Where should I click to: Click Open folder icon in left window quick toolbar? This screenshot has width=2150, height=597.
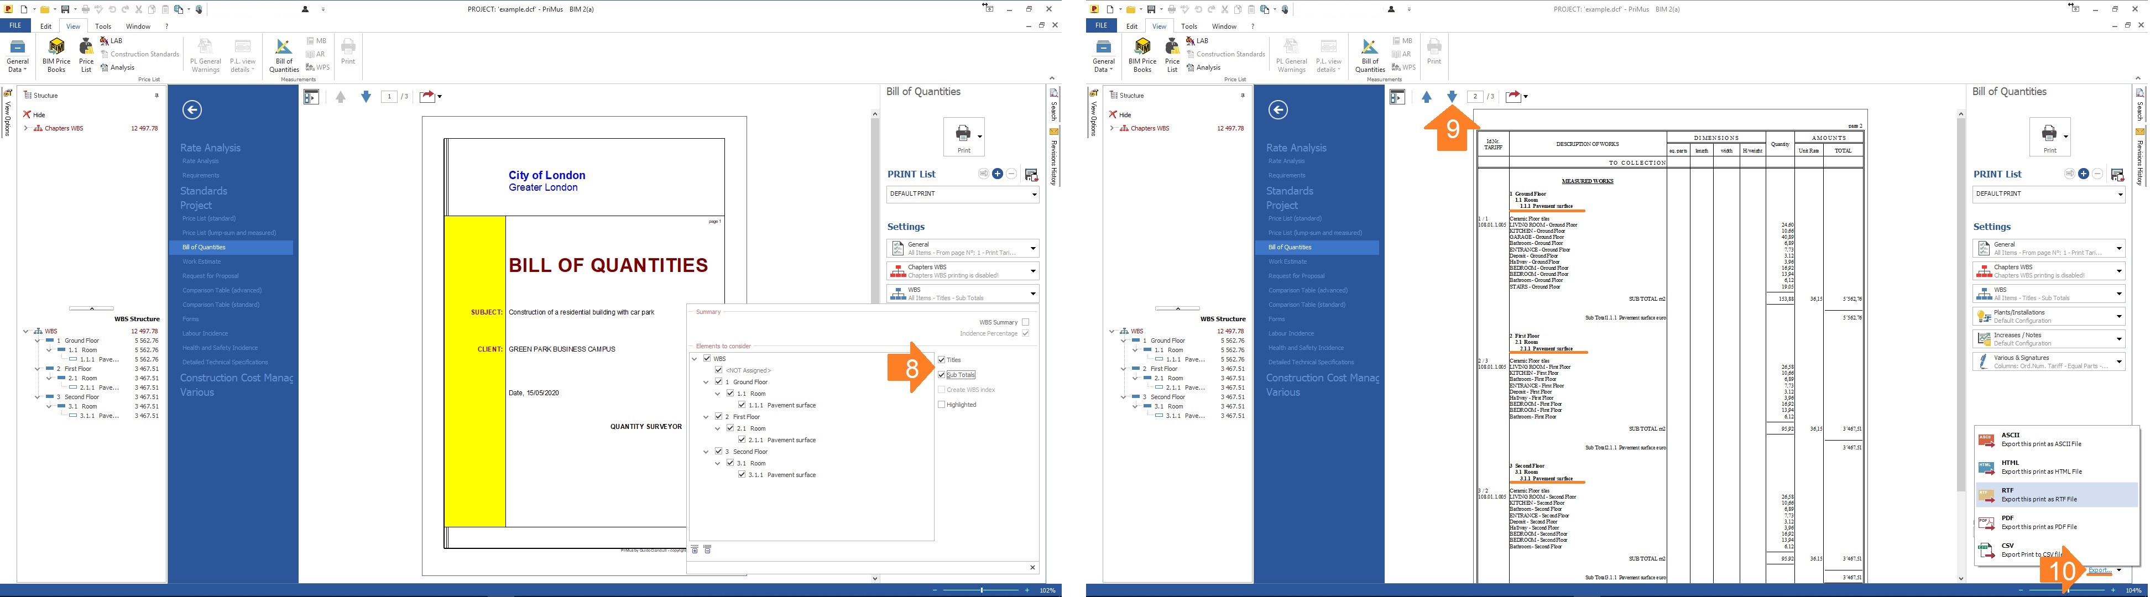(x=44, y=9)
